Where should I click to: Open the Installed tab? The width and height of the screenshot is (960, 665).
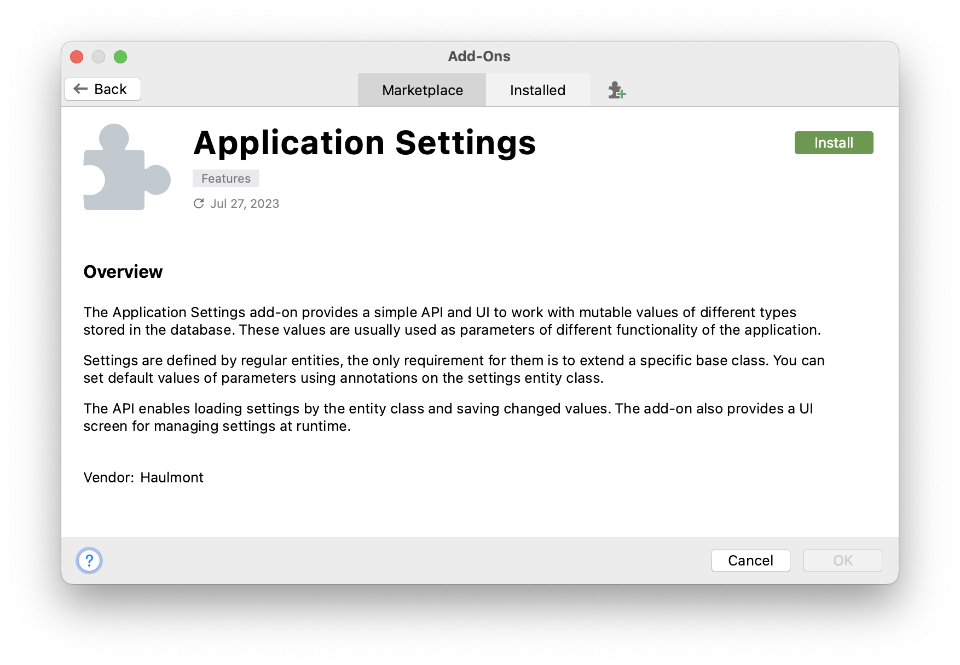pos(537,90)
